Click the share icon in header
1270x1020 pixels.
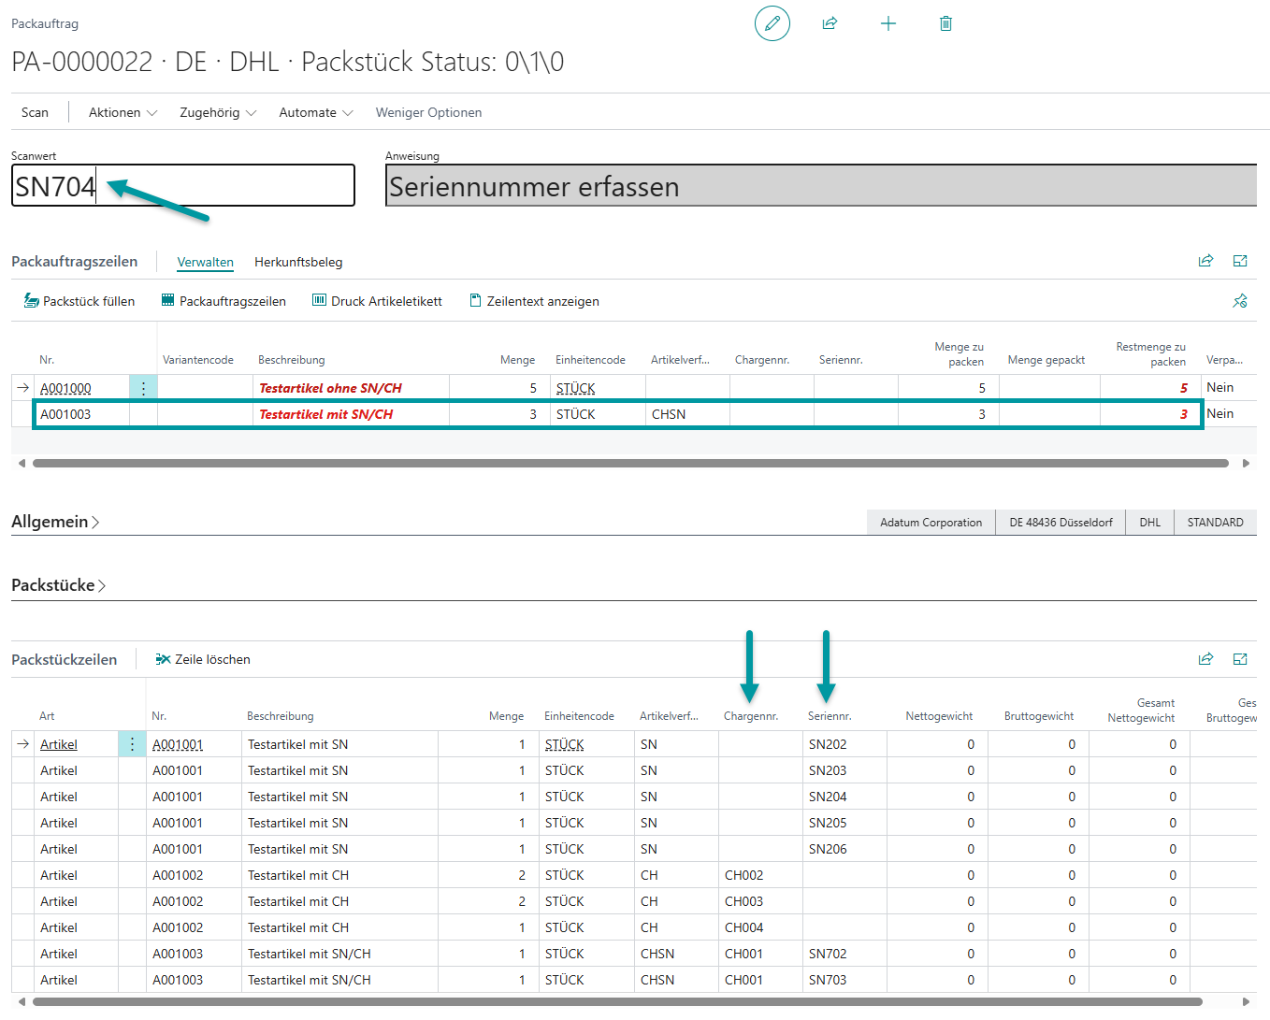[830, 23]
